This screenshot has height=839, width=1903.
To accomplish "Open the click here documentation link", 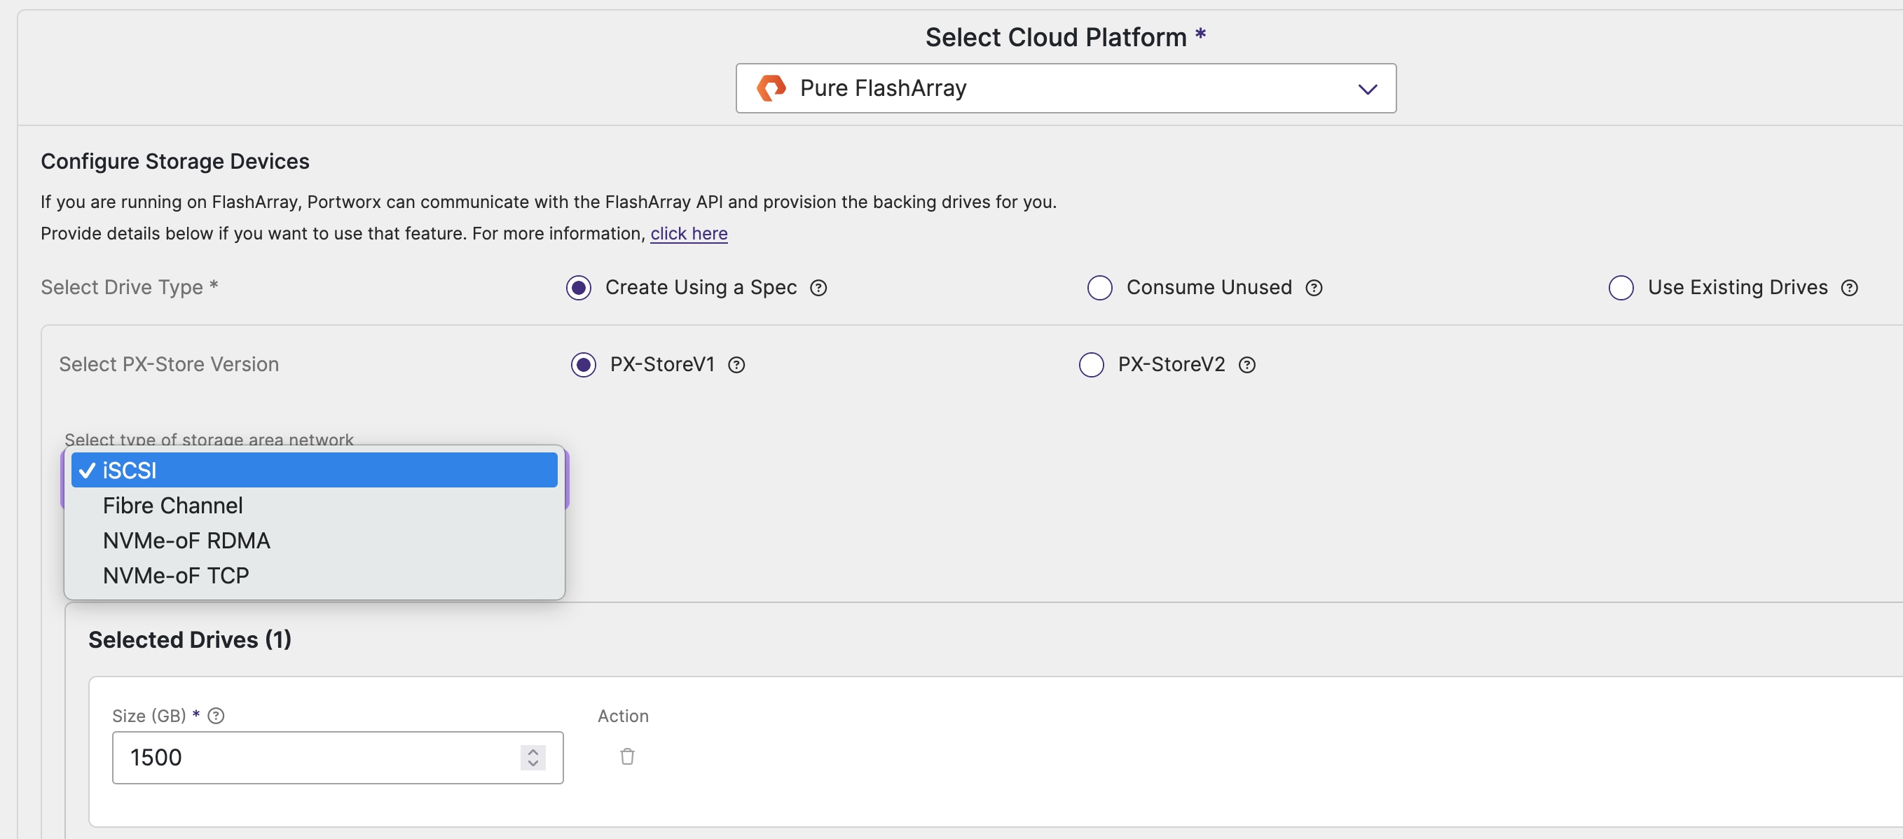I will pos(689,233).
